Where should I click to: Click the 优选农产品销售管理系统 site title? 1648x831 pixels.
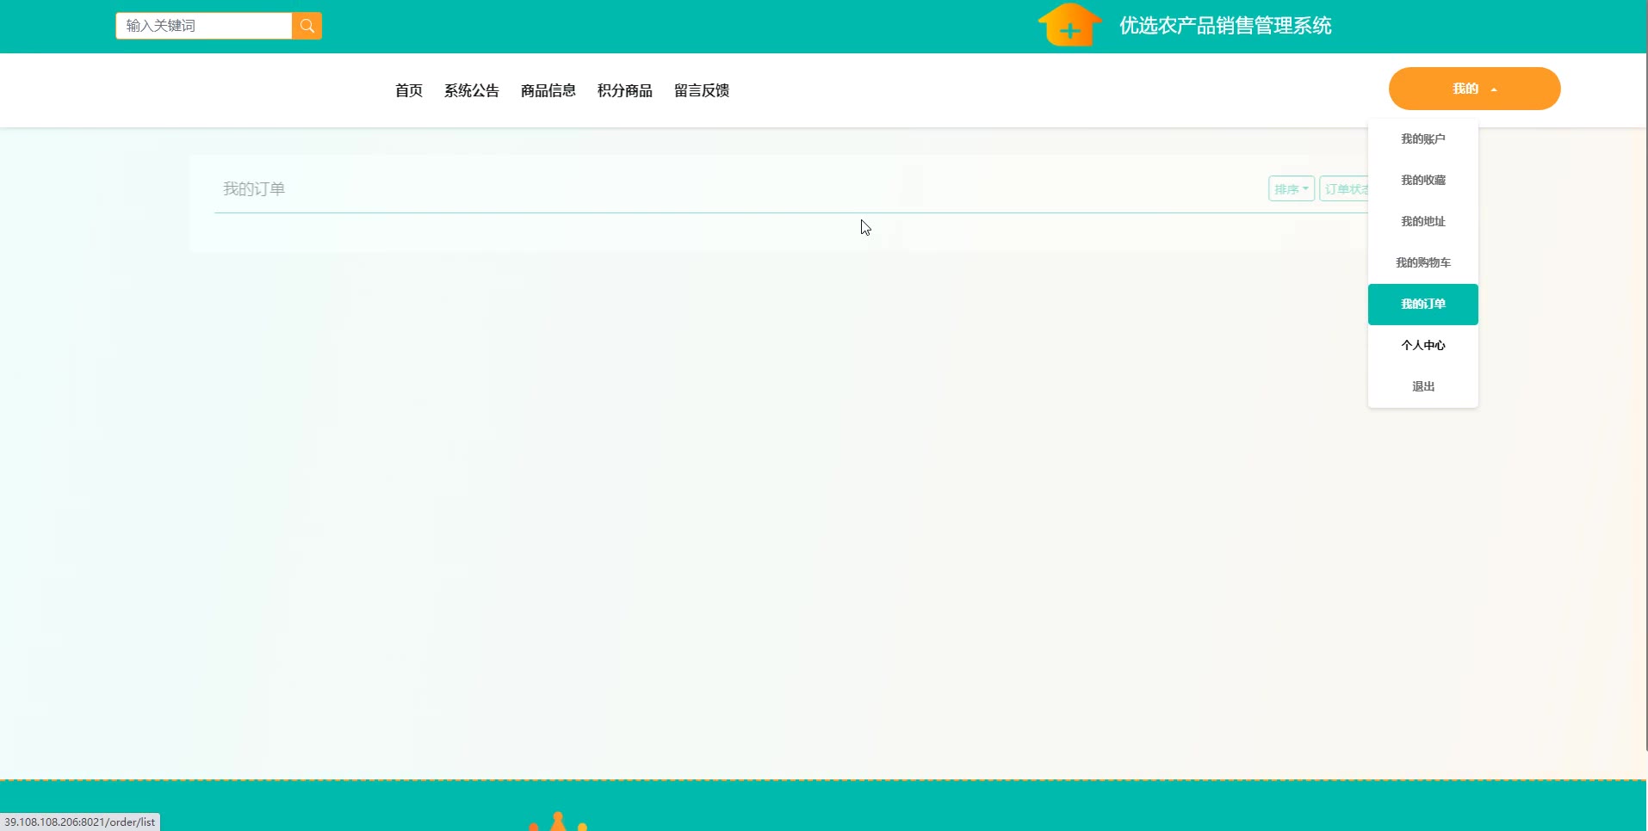coord(1225,26)
